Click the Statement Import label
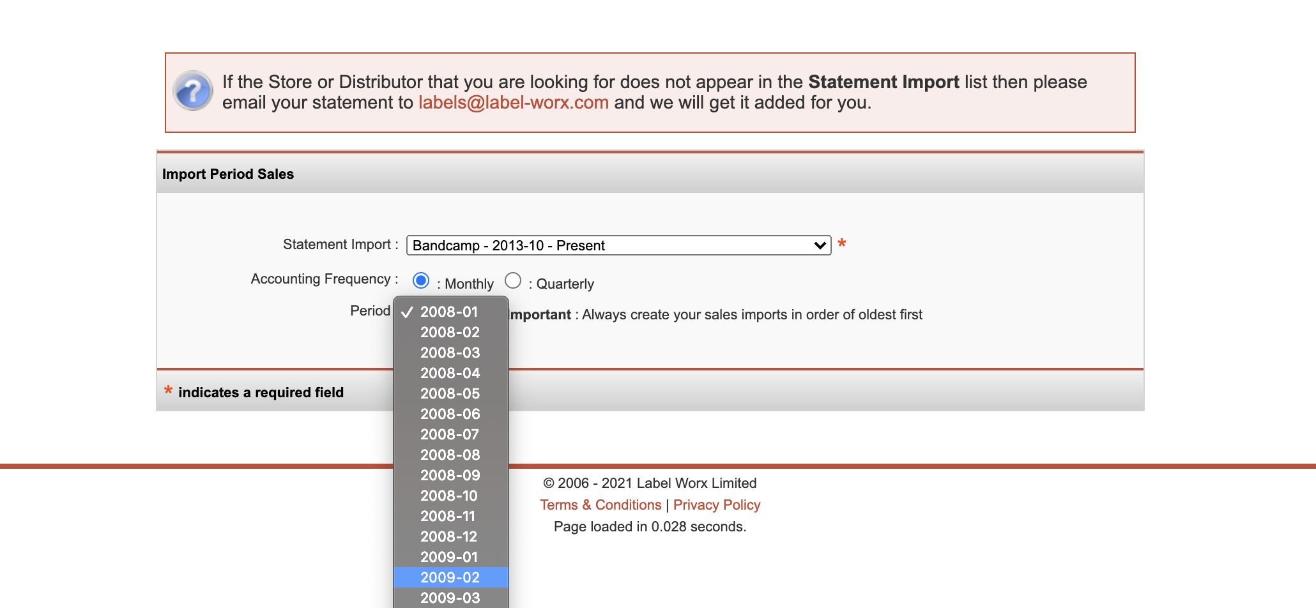Screen dimensions: 1316x608 [340, 245]
